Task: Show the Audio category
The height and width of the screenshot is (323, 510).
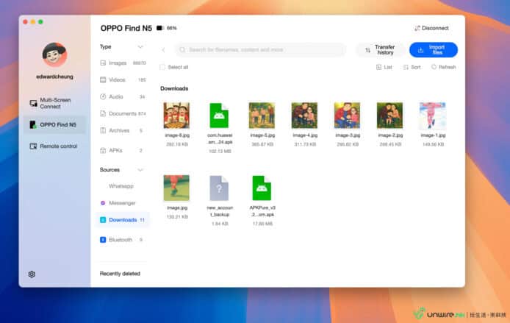Action: point(123,96)
